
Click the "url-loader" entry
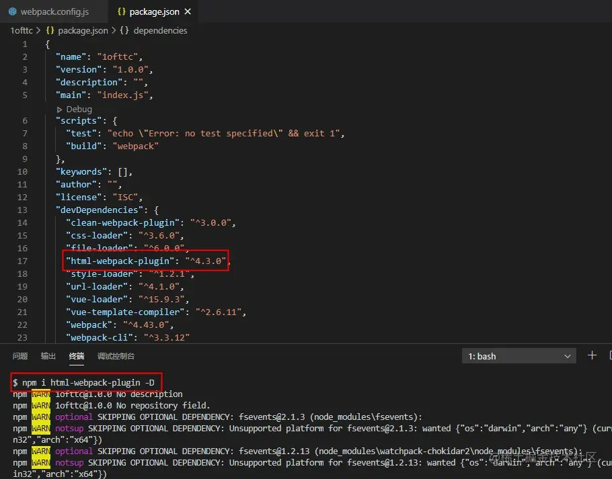124,286
